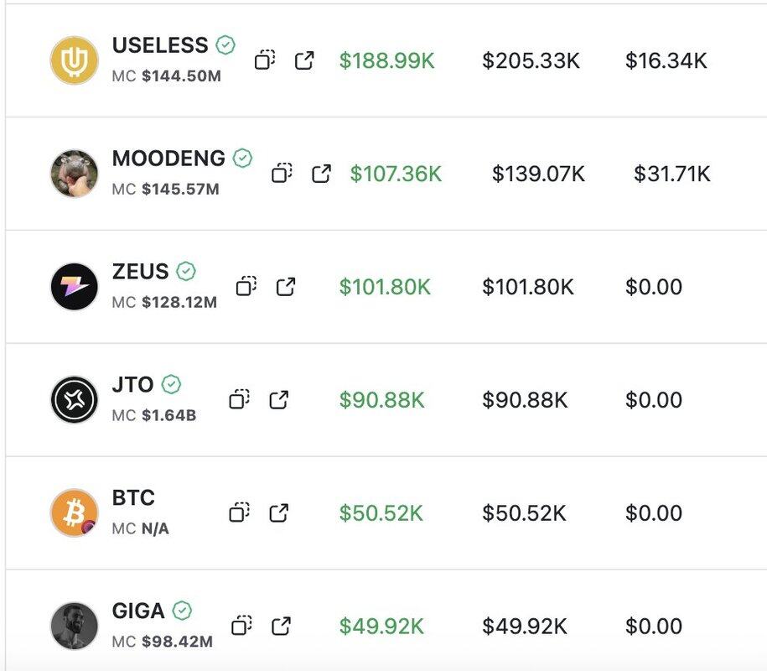This screenshot has height=671, width=767.
Task: Copy the MOODENG token address
Action: point(282,174)
